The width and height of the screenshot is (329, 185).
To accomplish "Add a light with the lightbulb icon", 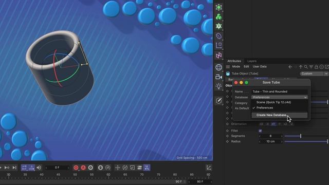I will coord(219,86).
